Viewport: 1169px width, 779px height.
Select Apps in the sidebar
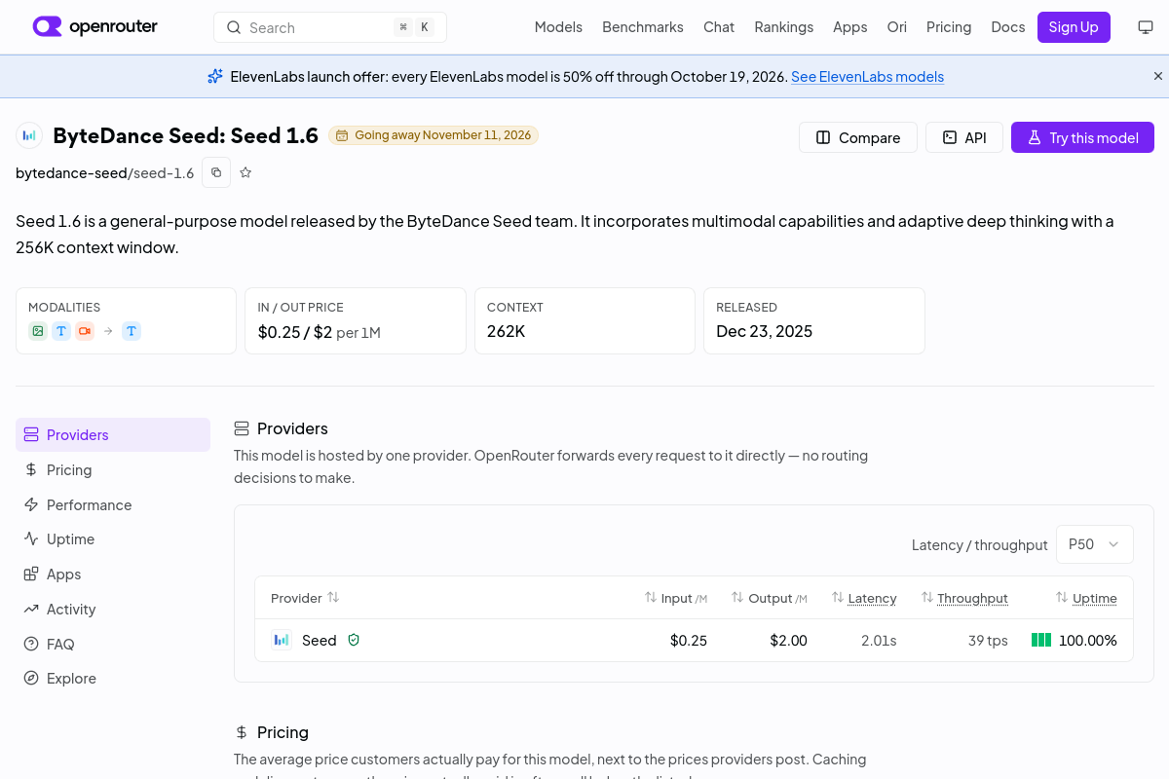point(113,574)
